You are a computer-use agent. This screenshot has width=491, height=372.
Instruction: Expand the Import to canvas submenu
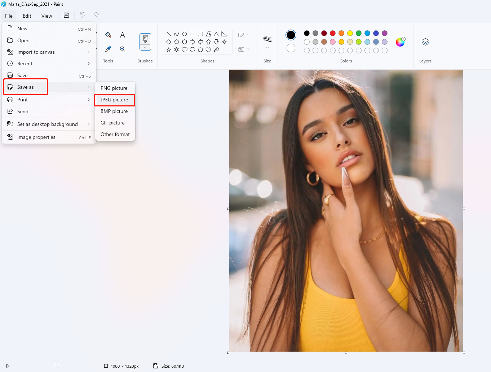tap(49, 52)
